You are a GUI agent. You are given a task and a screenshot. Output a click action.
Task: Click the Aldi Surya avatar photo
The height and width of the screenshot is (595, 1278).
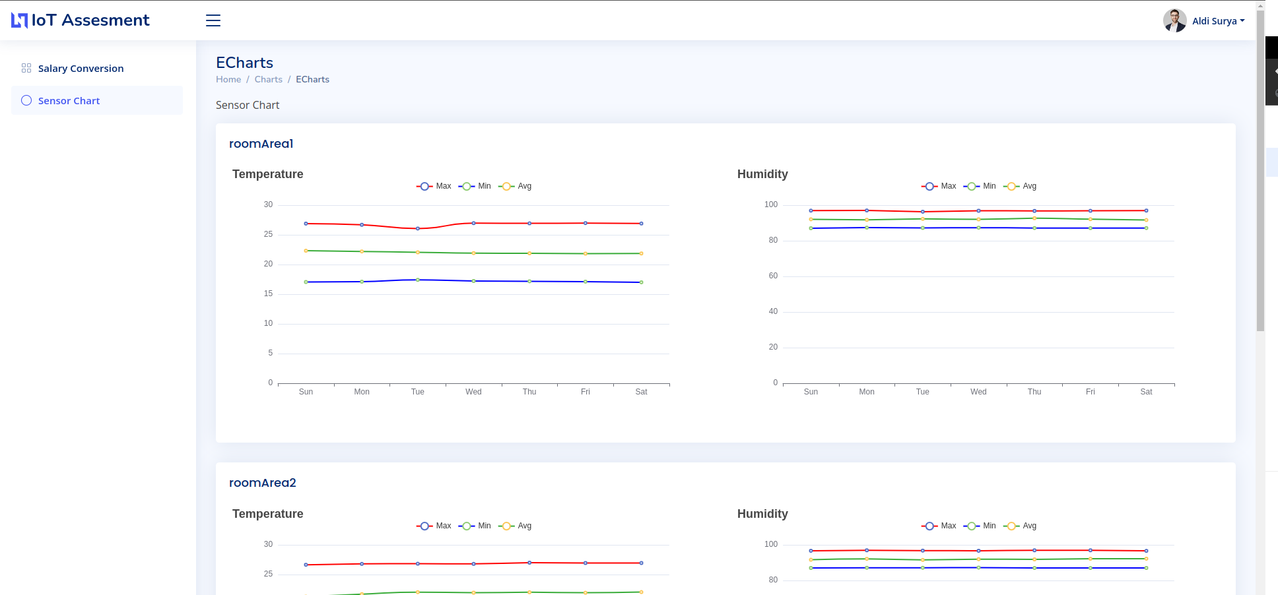coord(1174,20)
